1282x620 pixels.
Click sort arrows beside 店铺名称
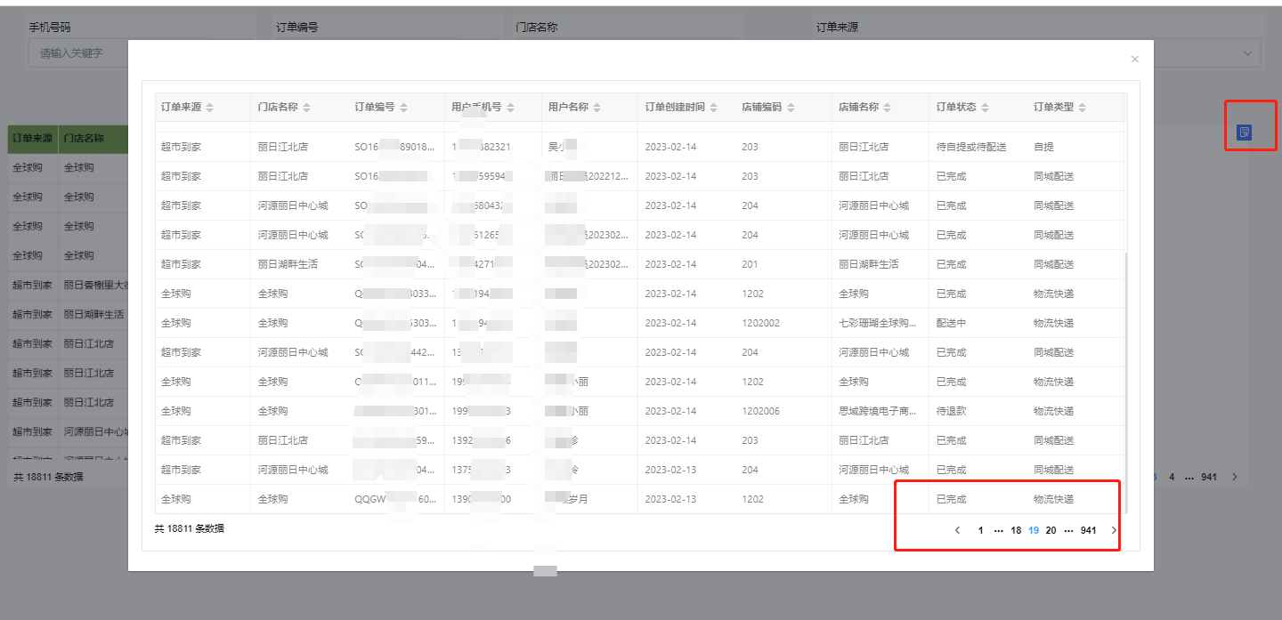[x=888, y=108]
